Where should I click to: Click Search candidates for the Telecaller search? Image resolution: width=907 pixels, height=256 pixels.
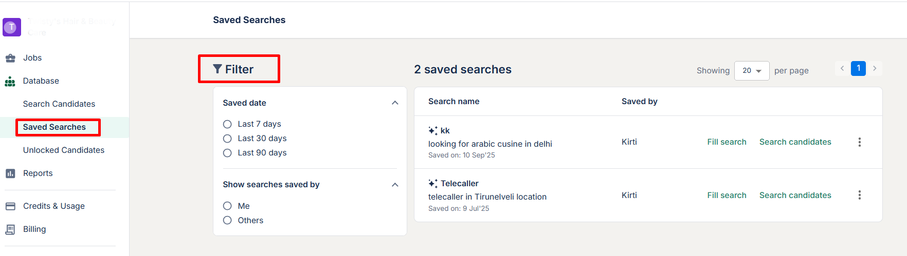coord(795,195)
